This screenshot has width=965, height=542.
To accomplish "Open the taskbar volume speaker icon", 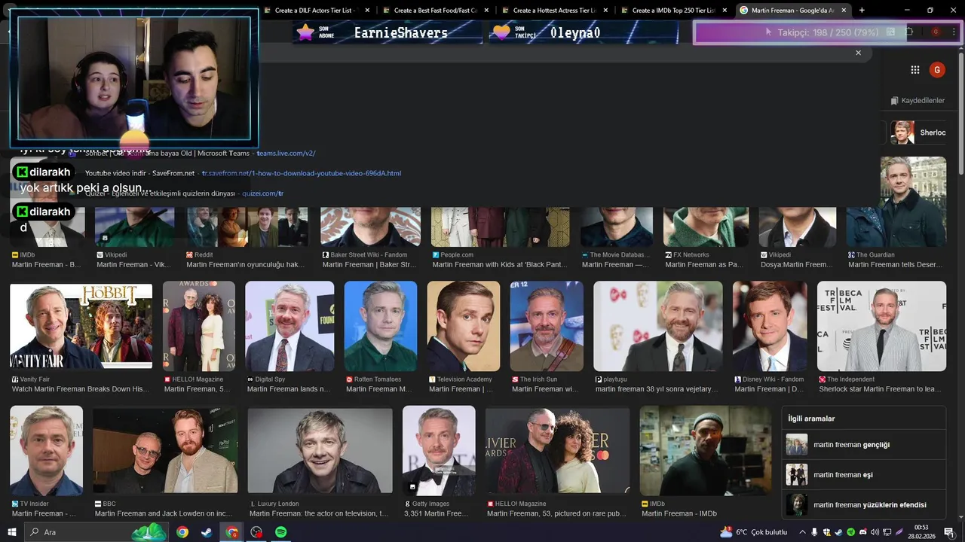I will click(875, 532).
